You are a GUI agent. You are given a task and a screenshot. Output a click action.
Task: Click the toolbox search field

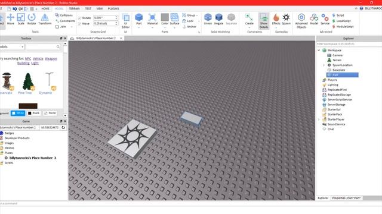click(x=43, y=46)
